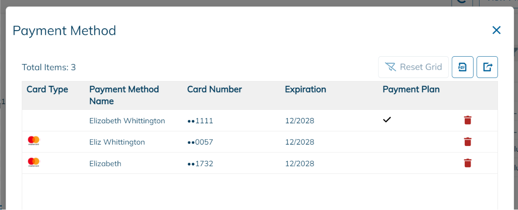Click card number ending 0057
518x210 pixels.
click(x=200, y=142)
